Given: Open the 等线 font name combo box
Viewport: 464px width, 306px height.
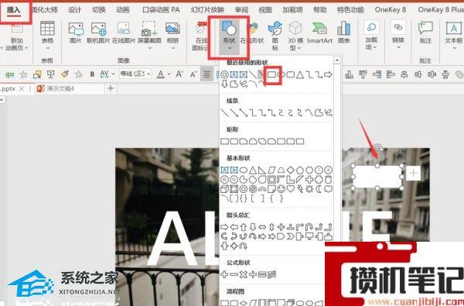Looking at the screenshot, I should click(x=135, y=74).
